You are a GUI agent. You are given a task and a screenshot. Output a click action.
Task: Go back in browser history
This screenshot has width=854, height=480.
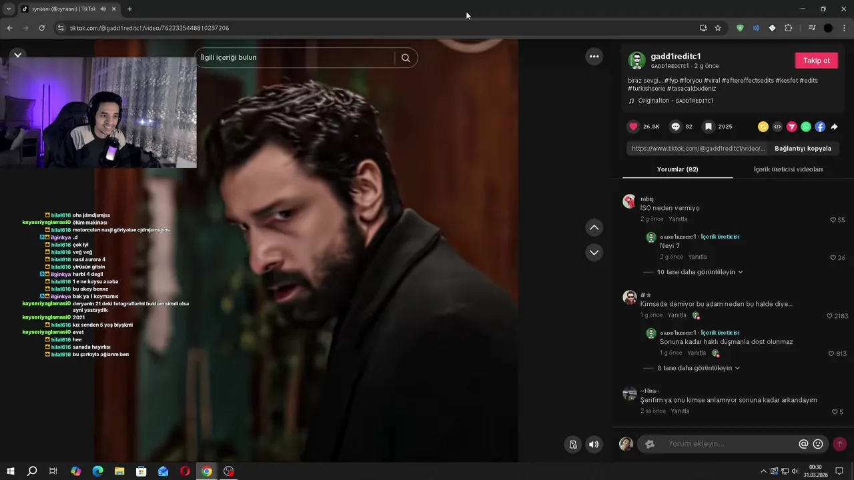(9, 28)
